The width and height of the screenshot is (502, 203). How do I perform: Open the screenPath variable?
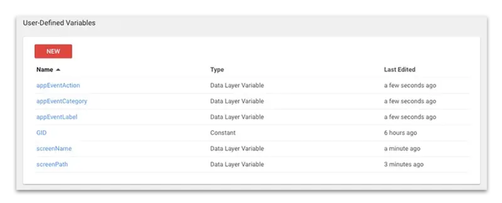52,164
